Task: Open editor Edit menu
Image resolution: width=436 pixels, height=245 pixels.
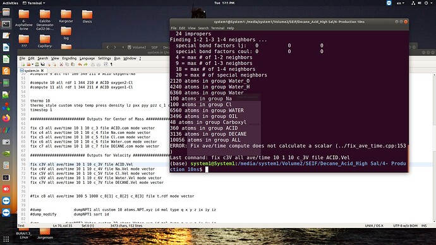Action: point(31,58)
